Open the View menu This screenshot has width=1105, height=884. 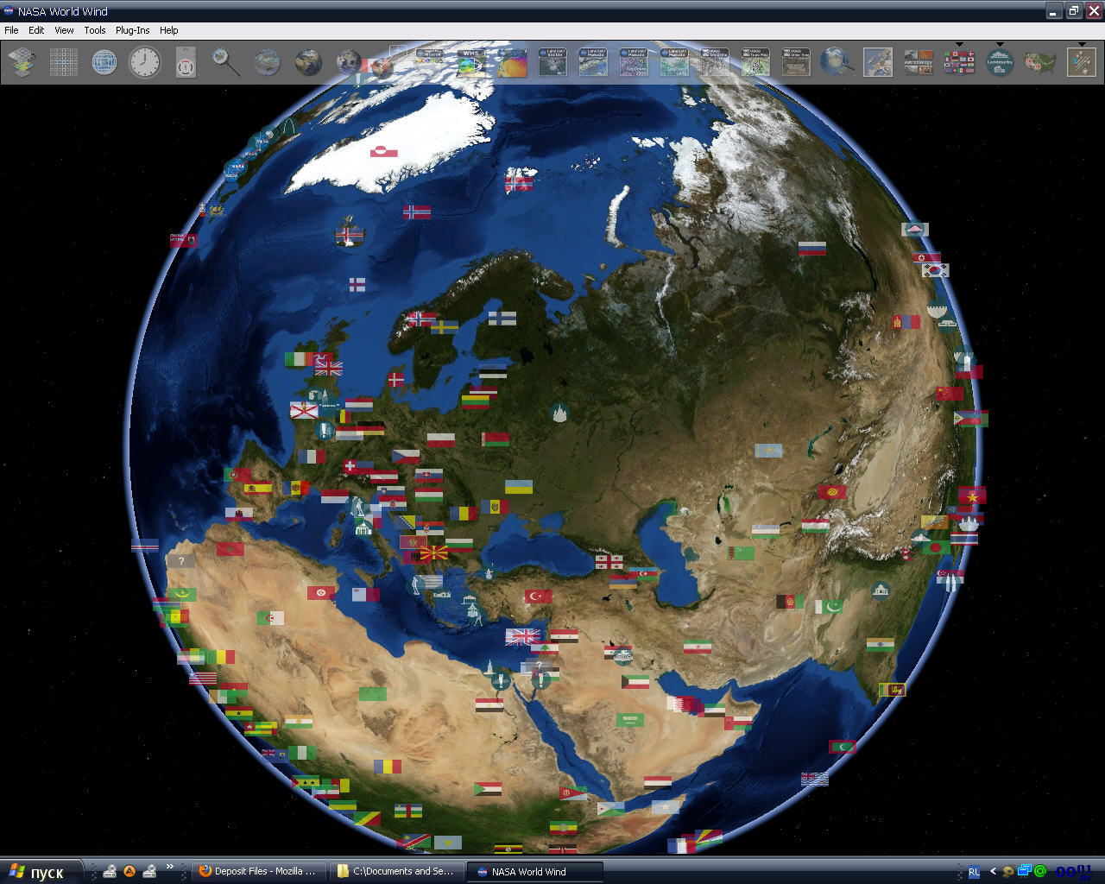tap(65, 30)
